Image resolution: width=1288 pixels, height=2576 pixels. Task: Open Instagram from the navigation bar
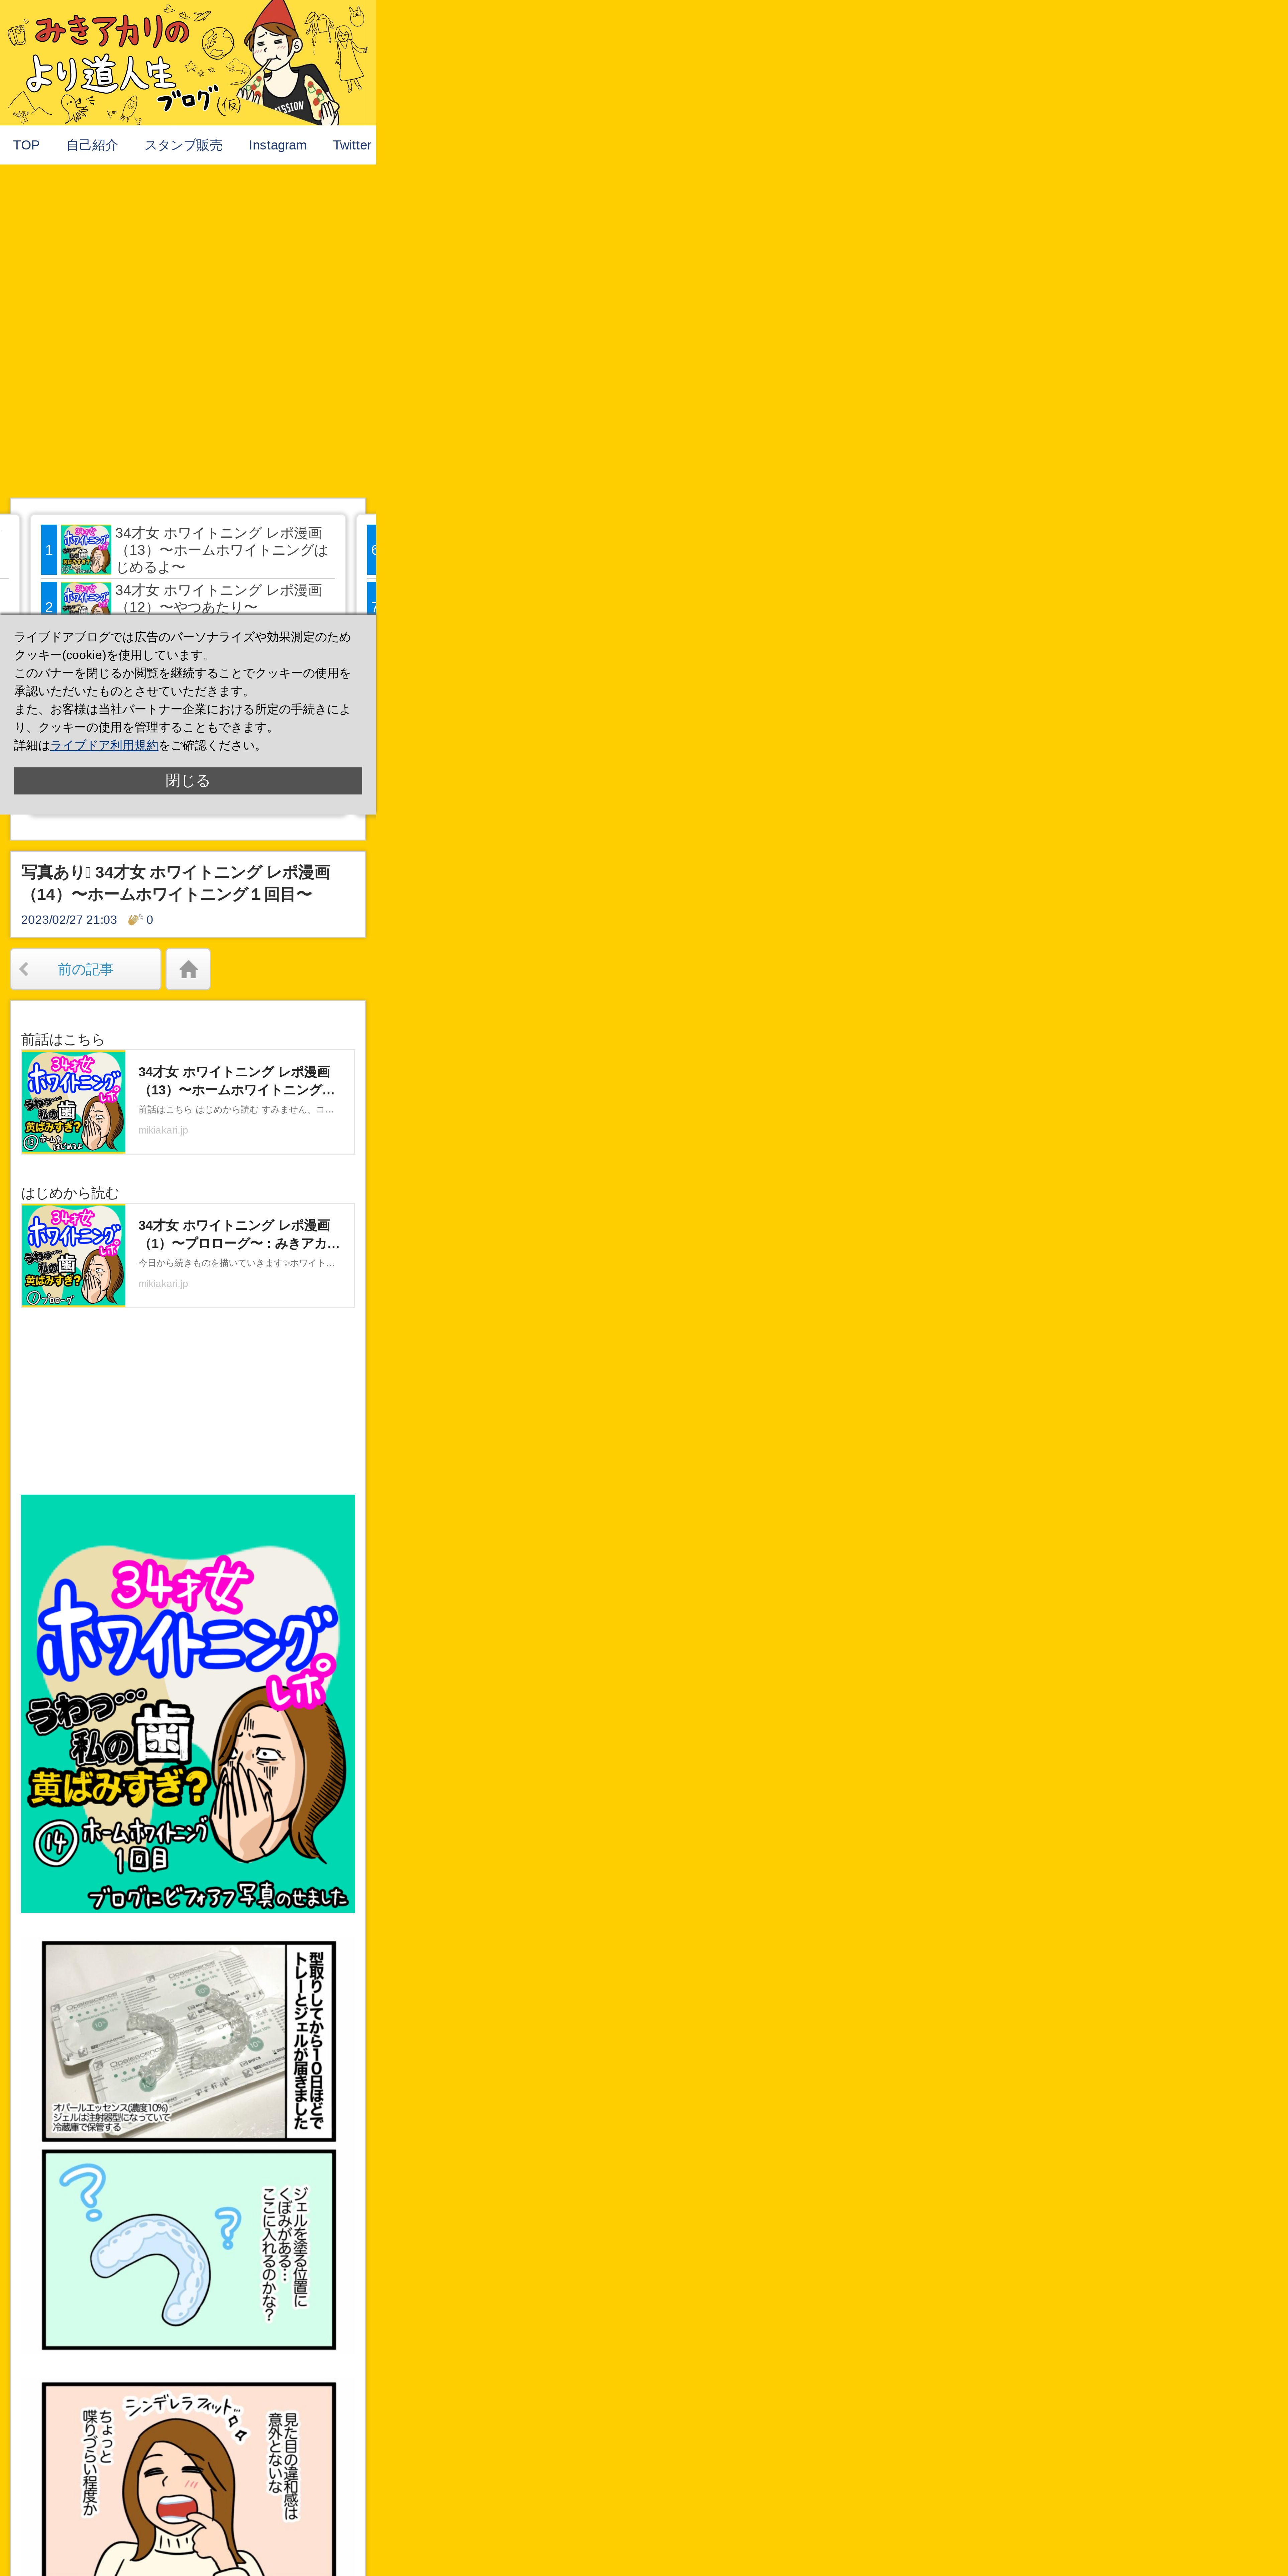coord(278,145)
